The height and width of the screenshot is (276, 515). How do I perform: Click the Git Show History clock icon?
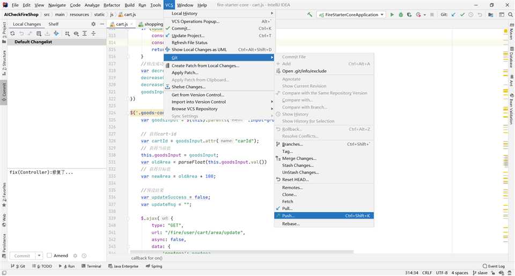click(471, 14)
